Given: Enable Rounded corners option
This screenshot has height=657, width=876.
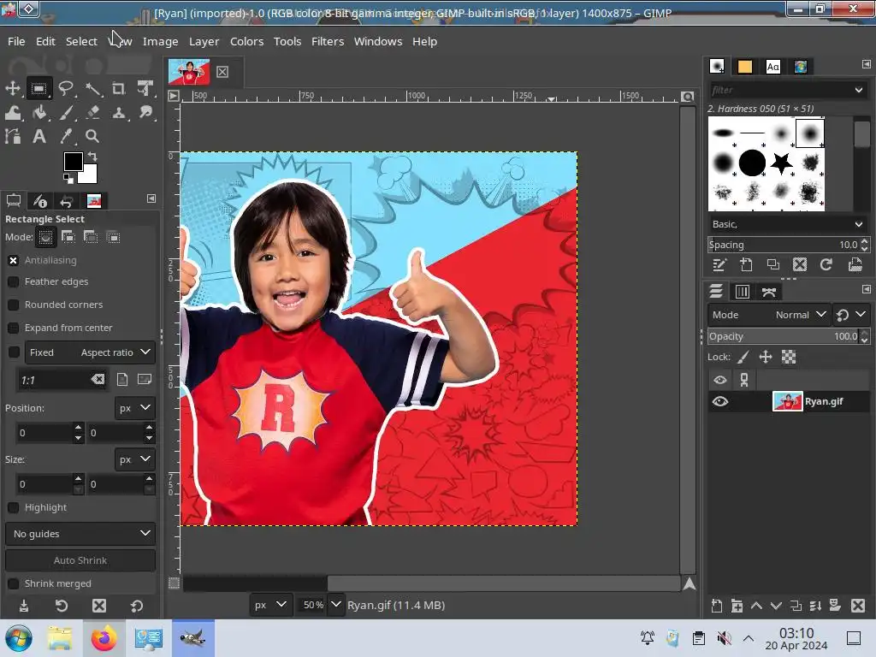Looking at the screenshot, I should point(14,305).
